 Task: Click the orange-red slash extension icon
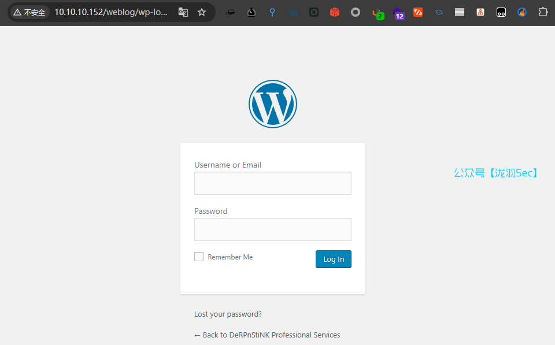[x=418, y=12]
